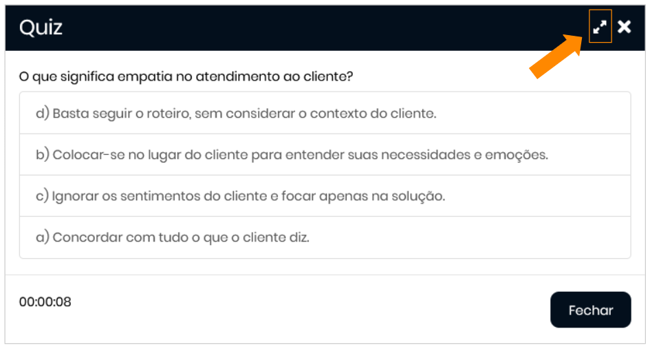Click the empty dark header bar area
Viewport: 650px width, 351px height.
(x=310, y=28)
